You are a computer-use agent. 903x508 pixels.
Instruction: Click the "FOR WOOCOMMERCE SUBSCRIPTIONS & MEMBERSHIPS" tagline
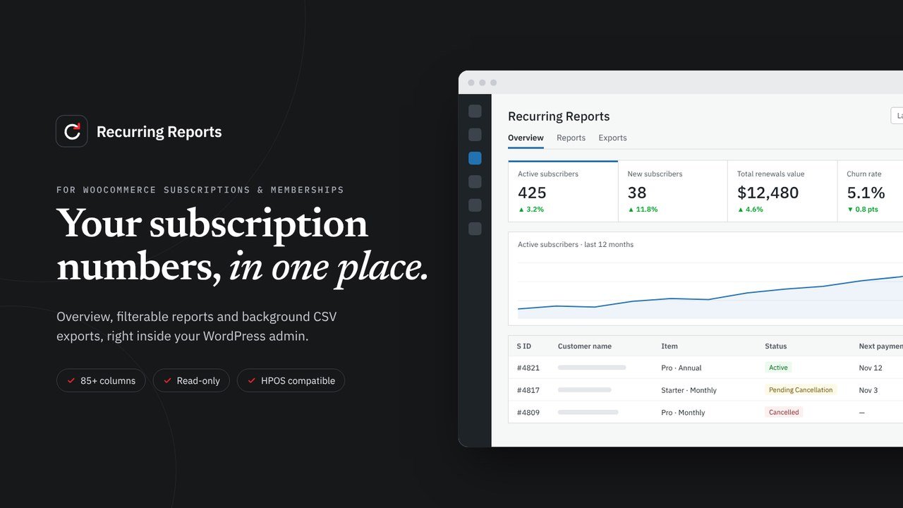[200, 190]
